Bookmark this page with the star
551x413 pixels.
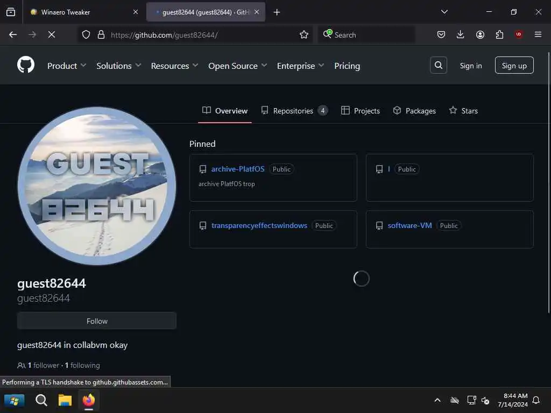click(304, 34)
